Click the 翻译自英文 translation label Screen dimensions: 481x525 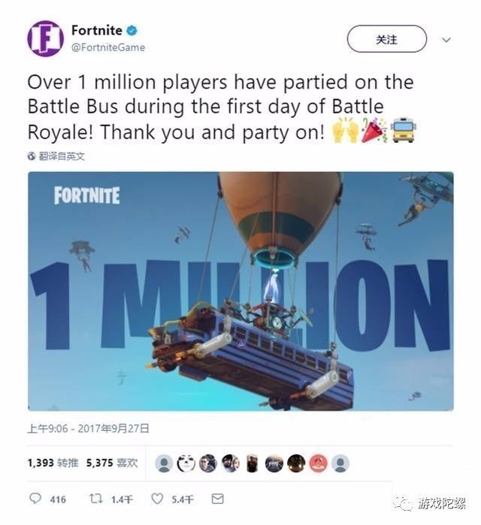[62, 156]
